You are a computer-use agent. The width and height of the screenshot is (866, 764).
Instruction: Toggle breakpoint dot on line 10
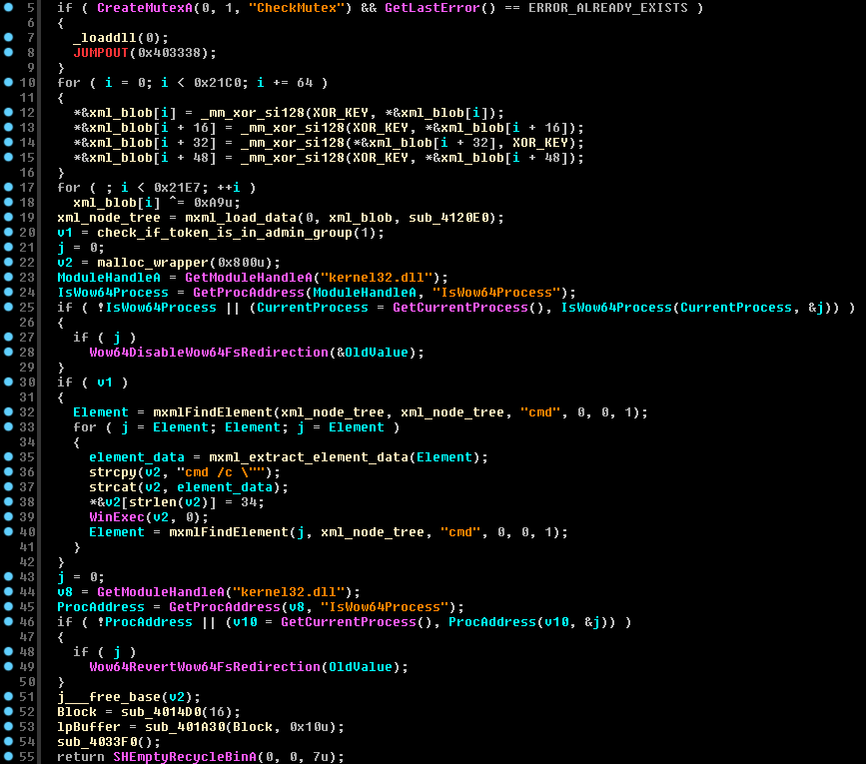8,82
